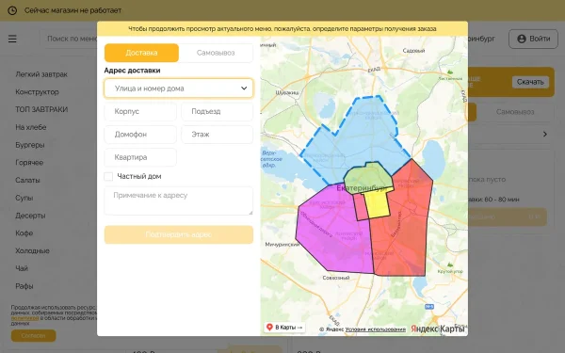The image size is (565, 353).
Task: Open the На хлебе category
Action: pyautogui.click(x=31, y=127)
